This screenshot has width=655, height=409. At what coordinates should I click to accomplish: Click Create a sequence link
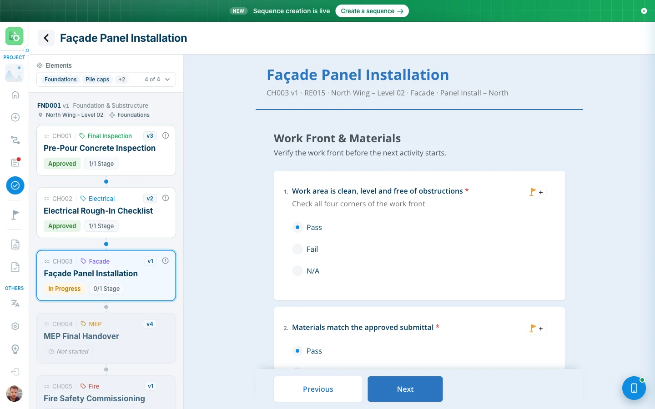pyautogui.click(x=372, y=11)
